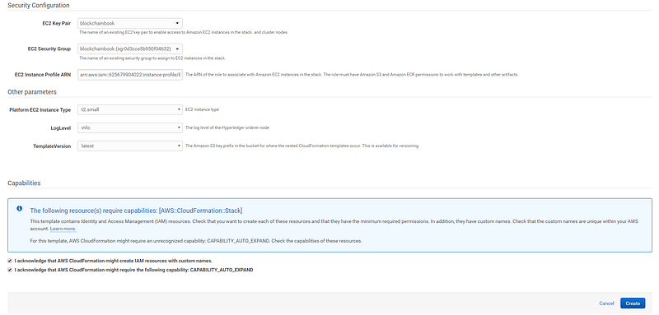The height and width of the screenshot is (315, 659).
Task: Click the EC2 Security Group label
Action: tap(49, 49)
